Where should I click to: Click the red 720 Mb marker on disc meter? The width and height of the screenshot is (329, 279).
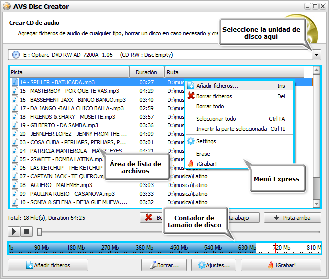point(275,248)
